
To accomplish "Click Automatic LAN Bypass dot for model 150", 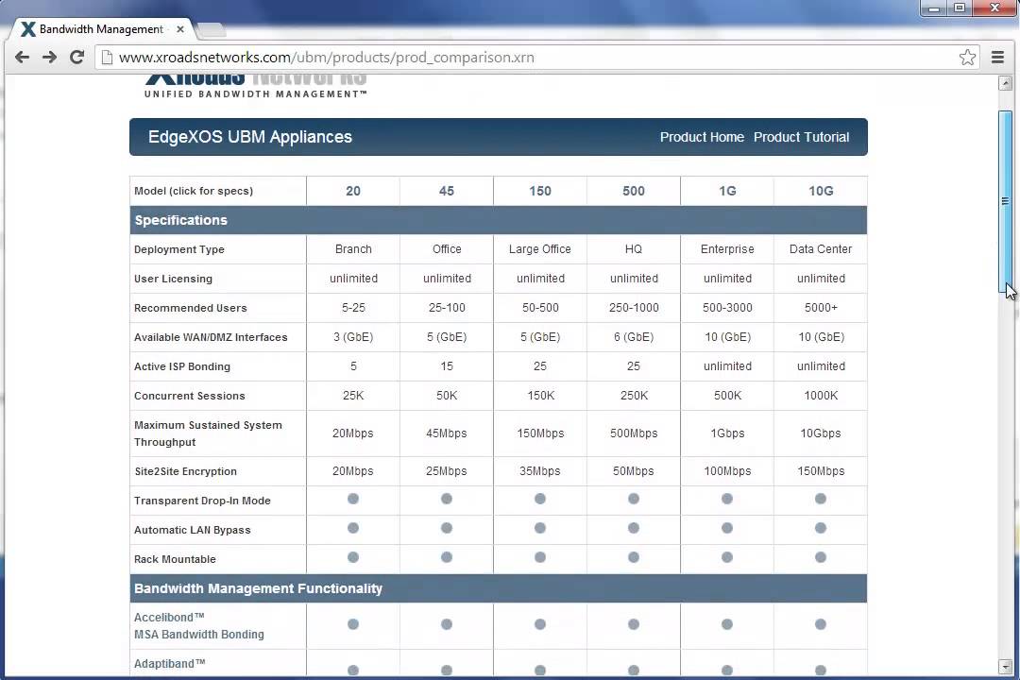I will 540,528.
